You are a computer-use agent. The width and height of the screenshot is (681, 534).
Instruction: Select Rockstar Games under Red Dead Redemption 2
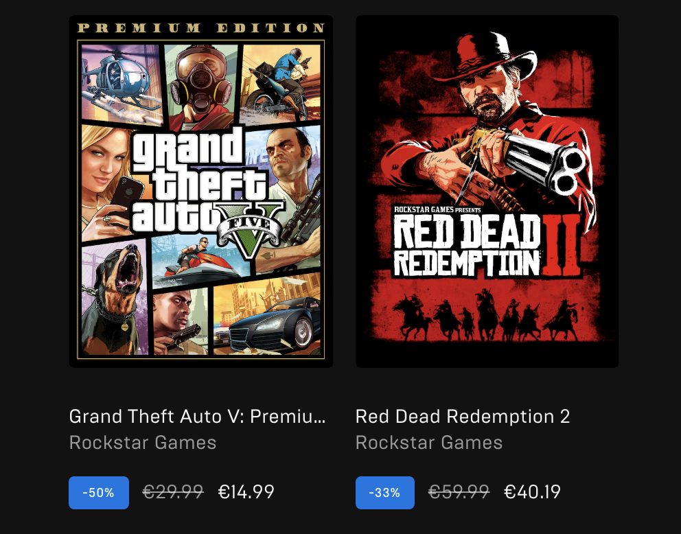tap(429, 443)
